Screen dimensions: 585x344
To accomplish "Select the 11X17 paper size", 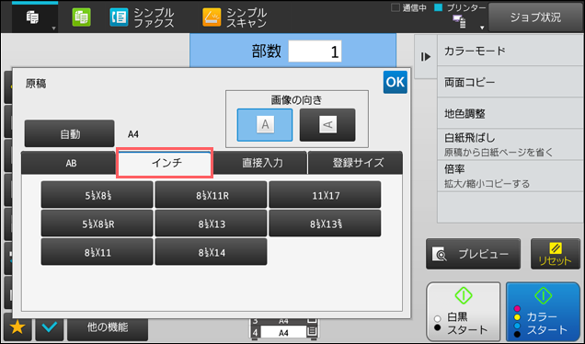I will click(325, 195).
